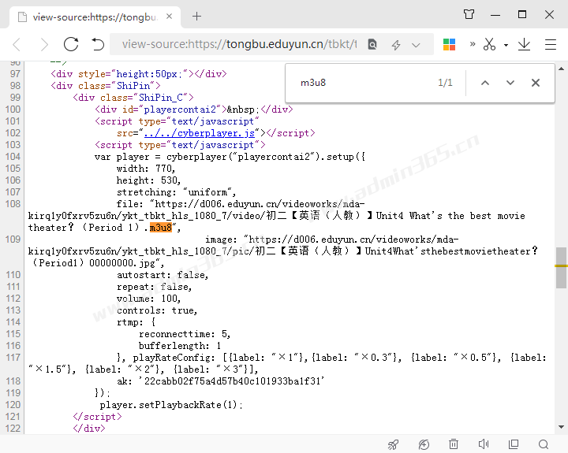Viewport: 568px width, 453px height.
Task: Open the screenshot tool dropdown arrow
Action: click(506, 45)
